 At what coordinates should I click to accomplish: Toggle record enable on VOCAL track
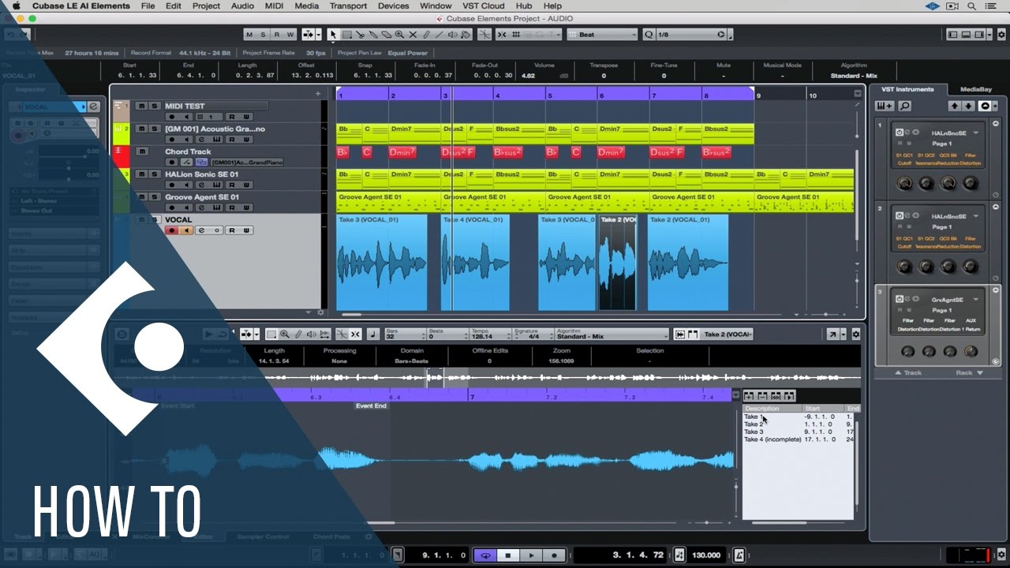pos(170,230)
